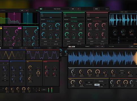Open the pink High band variant dropdown
Screen dimensions: 137x101
[x=97, y=21]
